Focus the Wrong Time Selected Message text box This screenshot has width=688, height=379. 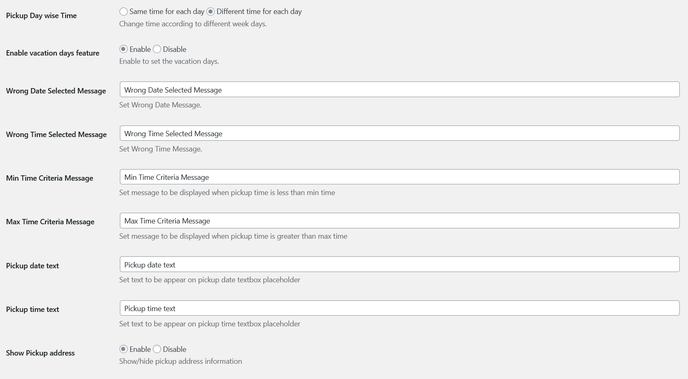point(399,133)
